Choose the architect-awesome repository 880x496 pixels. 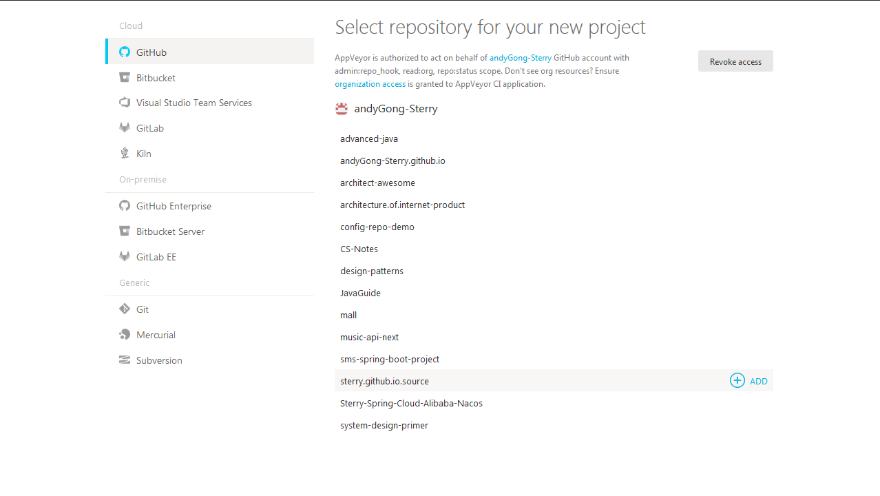click(x=554, y=183)
